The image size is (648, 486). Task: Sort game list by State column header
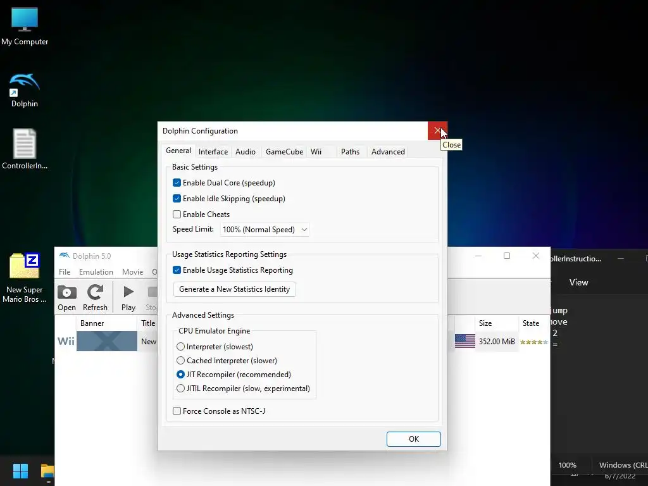pos(533,323)
